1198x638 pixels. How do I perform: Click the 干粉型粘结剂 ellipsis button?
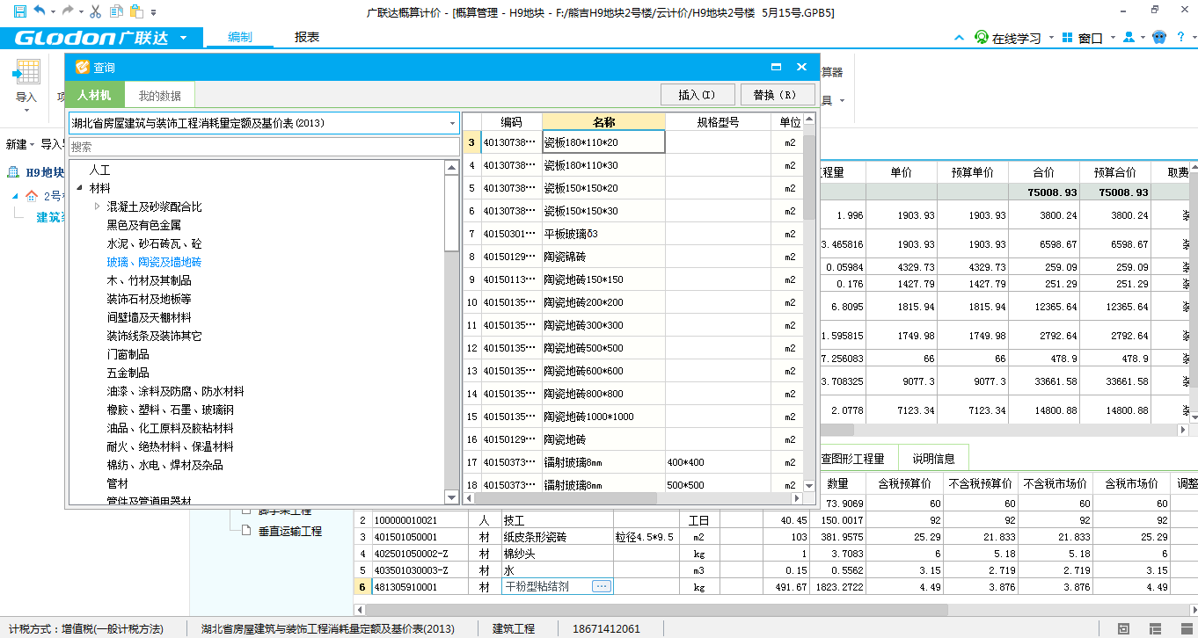click(x=602, y=586)
